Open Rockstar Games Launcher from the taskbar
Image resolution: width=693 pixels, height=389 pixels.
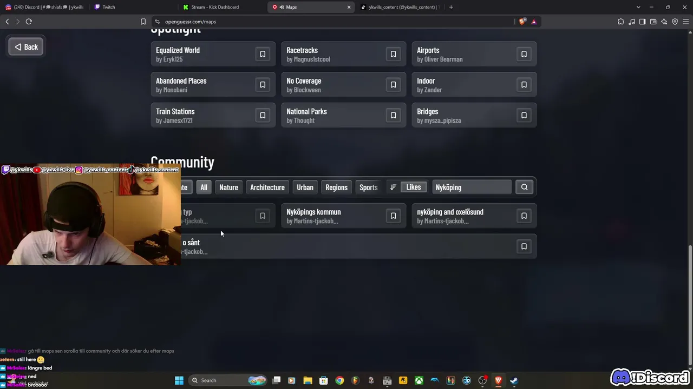click(403, 380)
